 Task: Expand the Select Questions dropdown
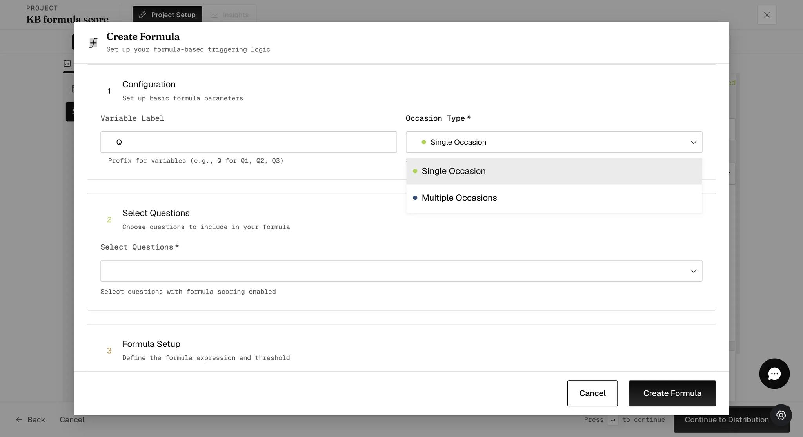tap(401, 271)
